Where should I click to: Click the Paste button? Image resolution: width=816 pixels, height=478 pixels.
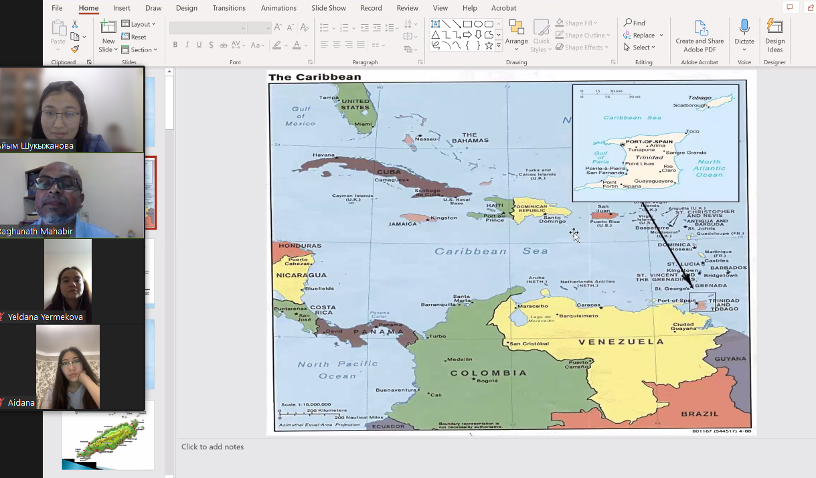(58, 35)
